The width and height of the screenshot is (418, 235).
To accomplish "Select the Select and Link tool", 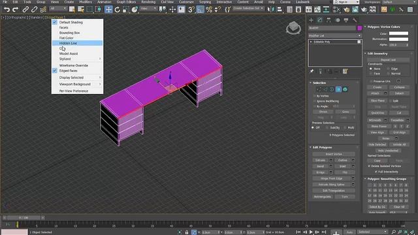I will click(25, 10).
